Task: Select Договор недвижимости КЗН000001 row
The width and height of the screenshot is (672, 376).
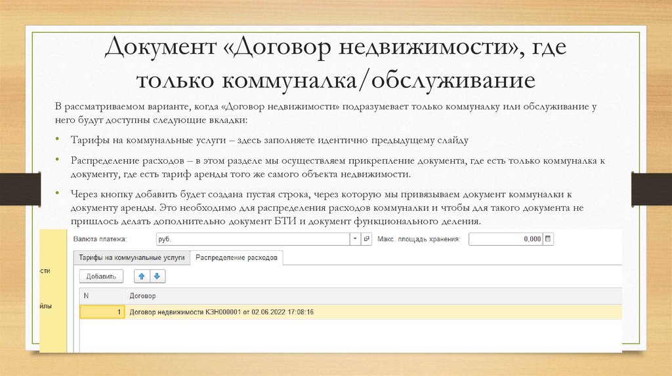Action: coord(350,312)
